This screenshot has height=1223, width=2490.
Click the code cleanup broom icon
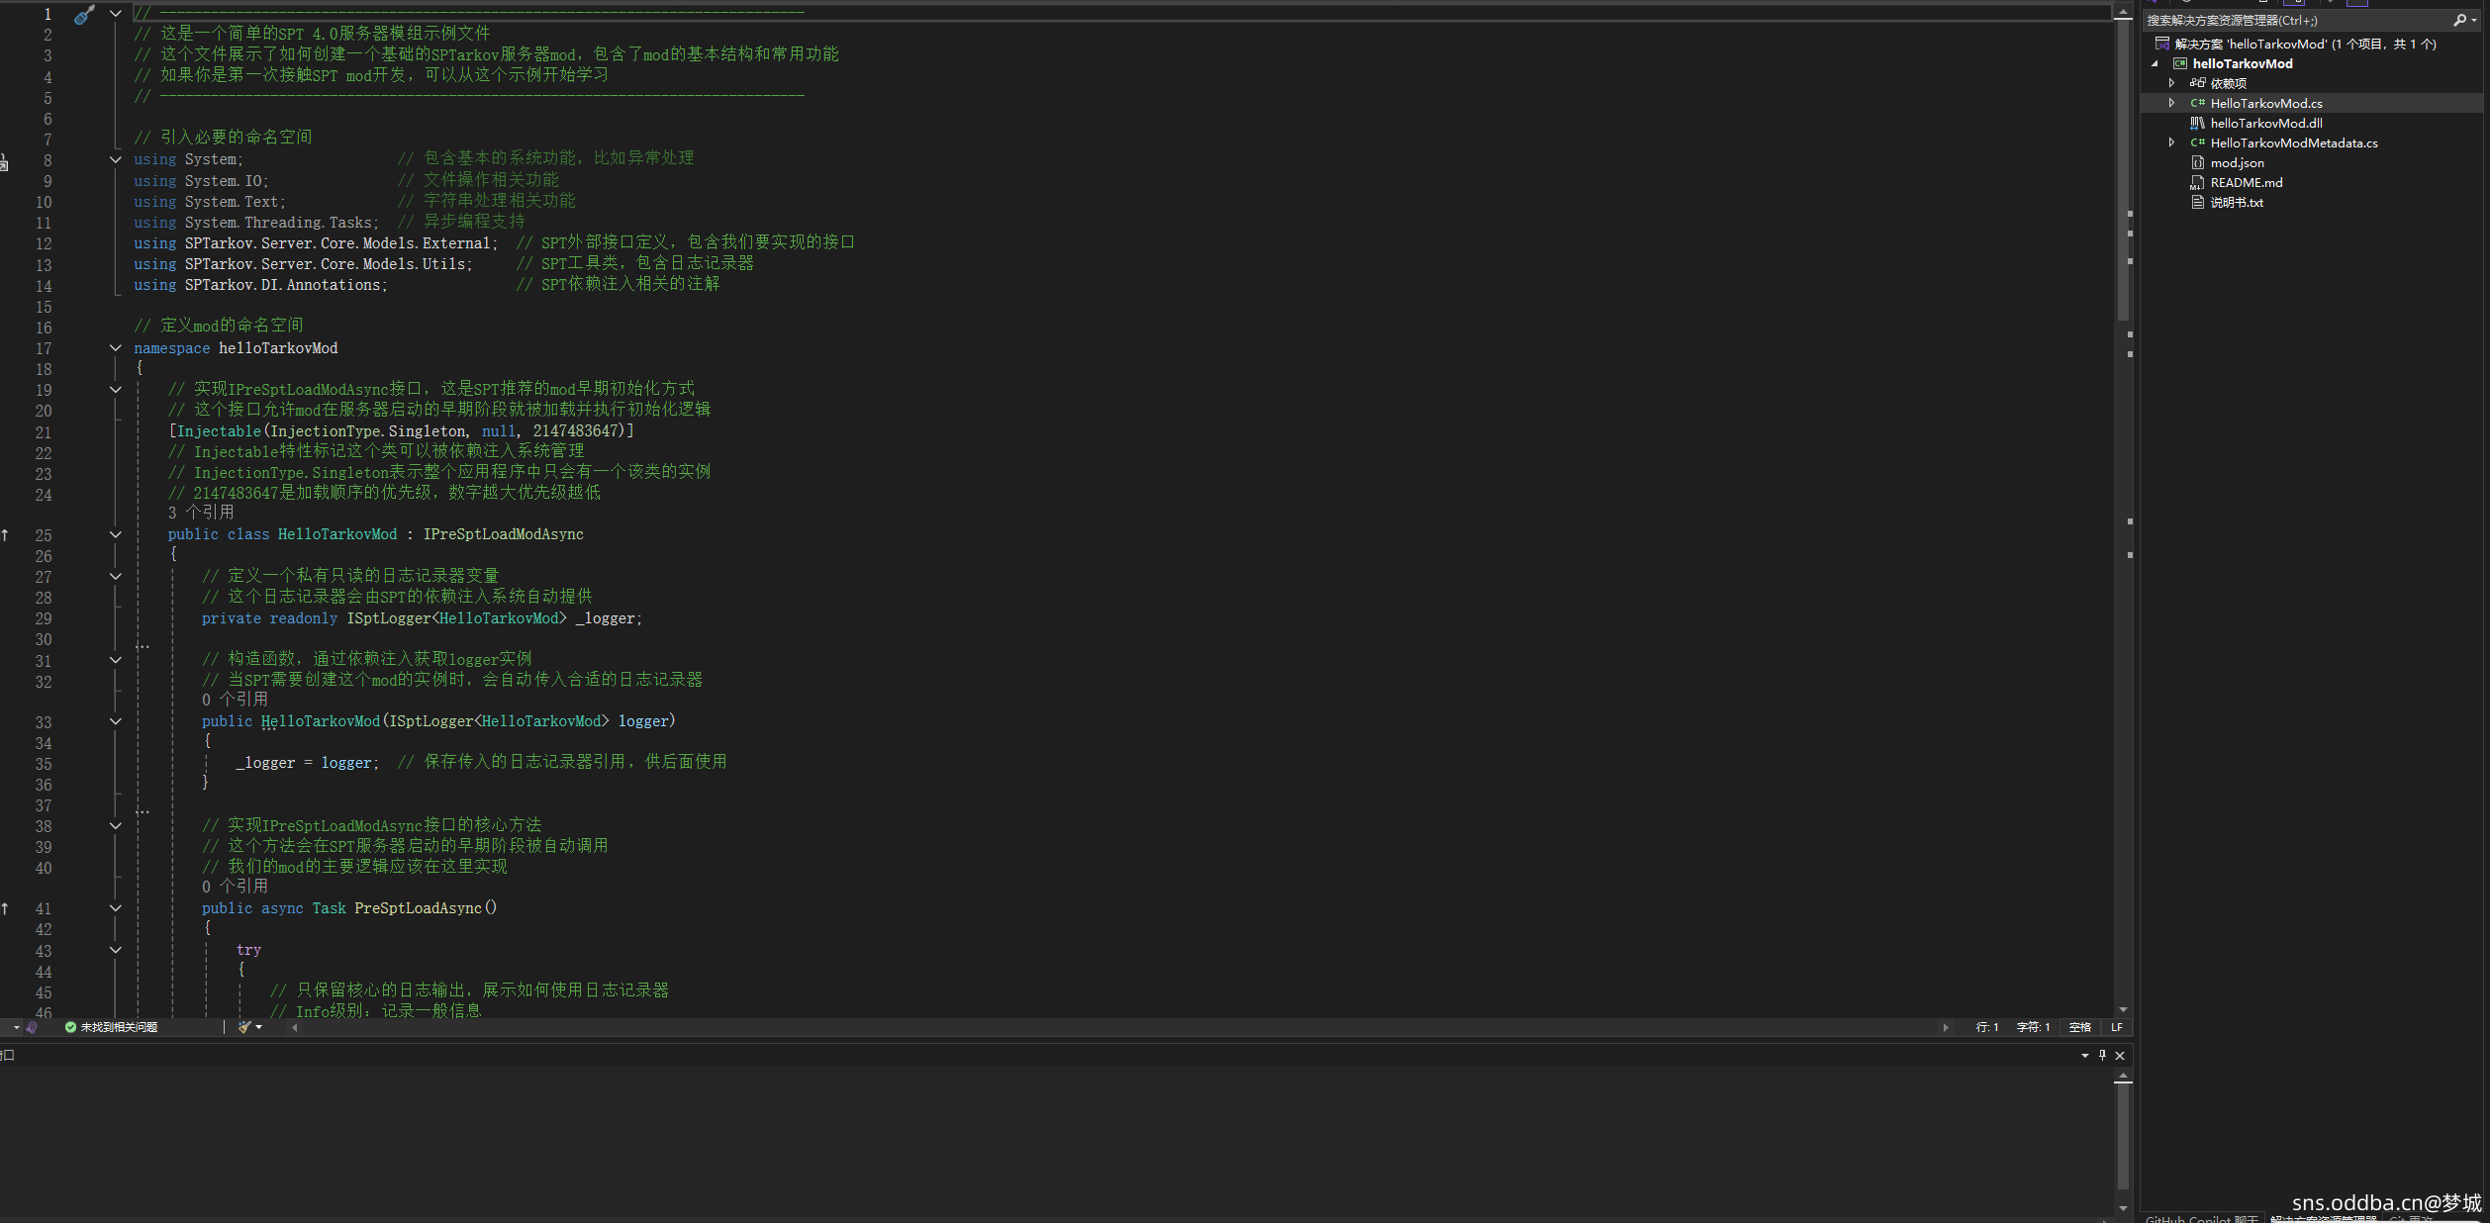click(x=244, y=1027)
